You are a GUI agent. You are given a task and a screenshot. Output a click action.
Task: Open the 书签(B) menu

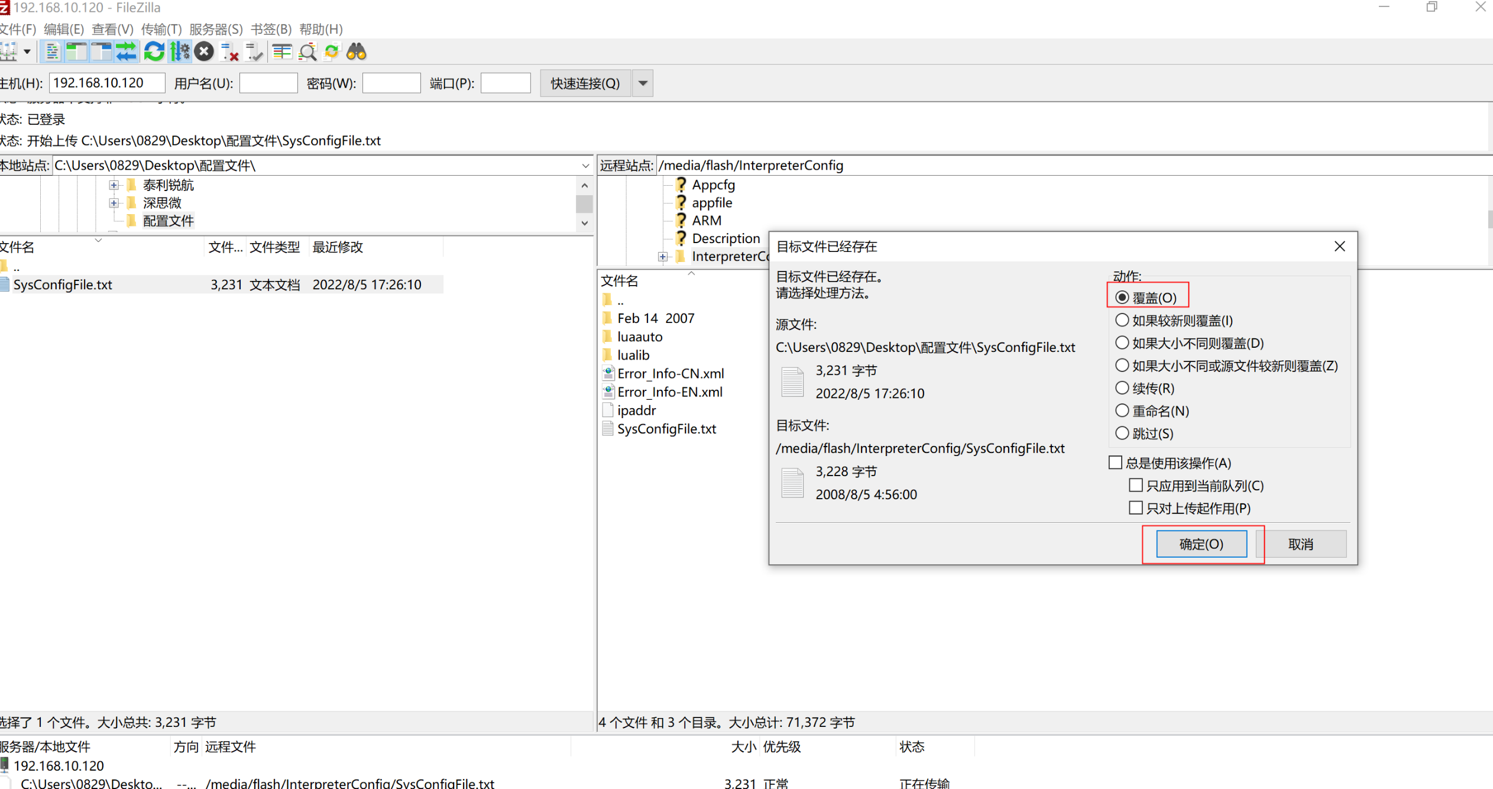click(271, 29)
